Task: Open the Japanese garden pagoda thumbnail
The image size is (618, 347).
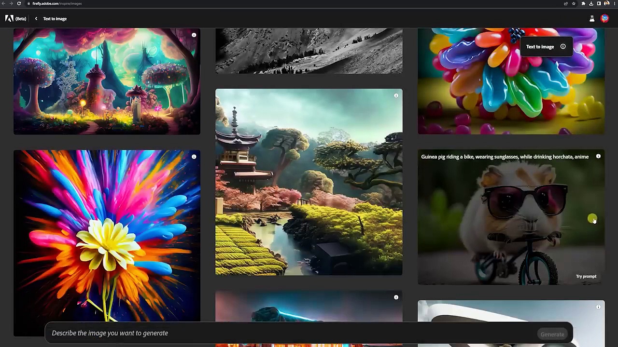Action: coord(309,183)
